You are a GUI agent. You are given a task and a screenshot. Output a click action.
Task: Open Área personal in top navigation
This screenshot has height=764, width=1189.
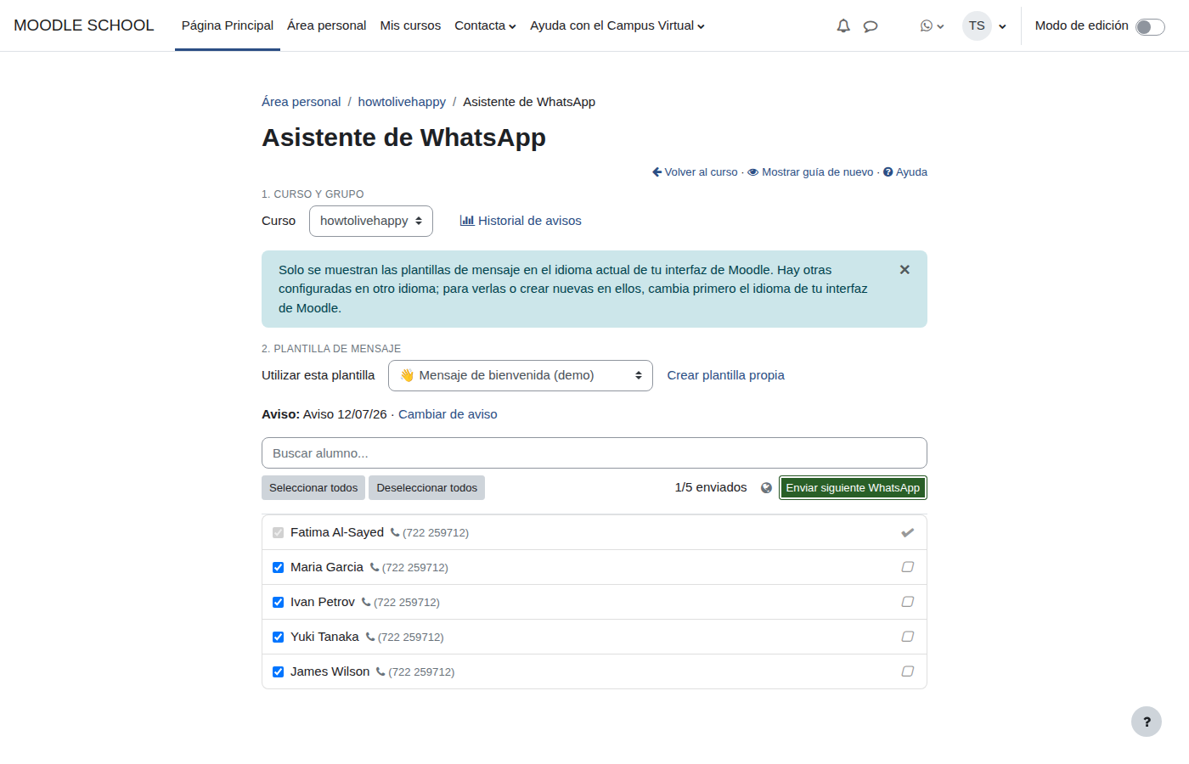click(326, 25)
